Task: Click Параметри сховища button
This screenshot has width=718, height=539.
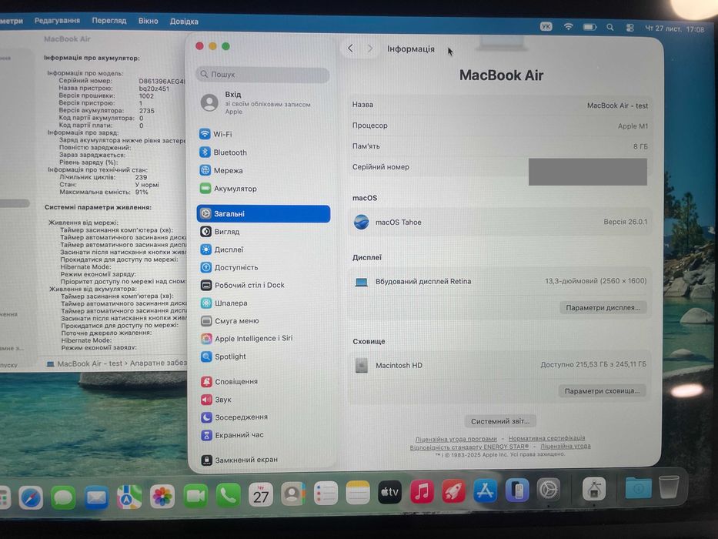Action: point(602,391)
